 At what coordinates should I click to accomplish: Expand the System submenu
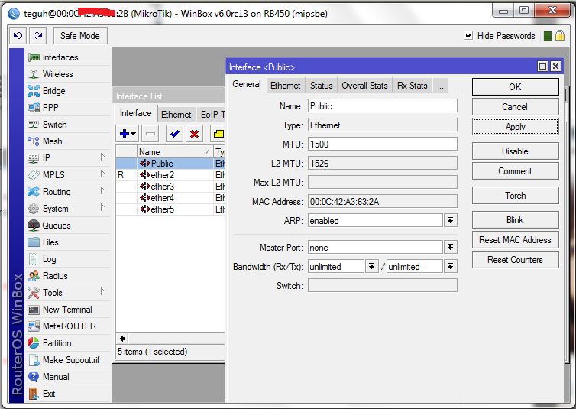click(x=102, y=208)
